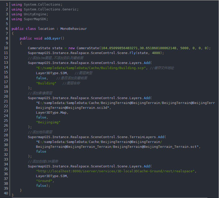Click 'false' on line 16
This screenshot has height=198, width=219.
click(41, 78)
